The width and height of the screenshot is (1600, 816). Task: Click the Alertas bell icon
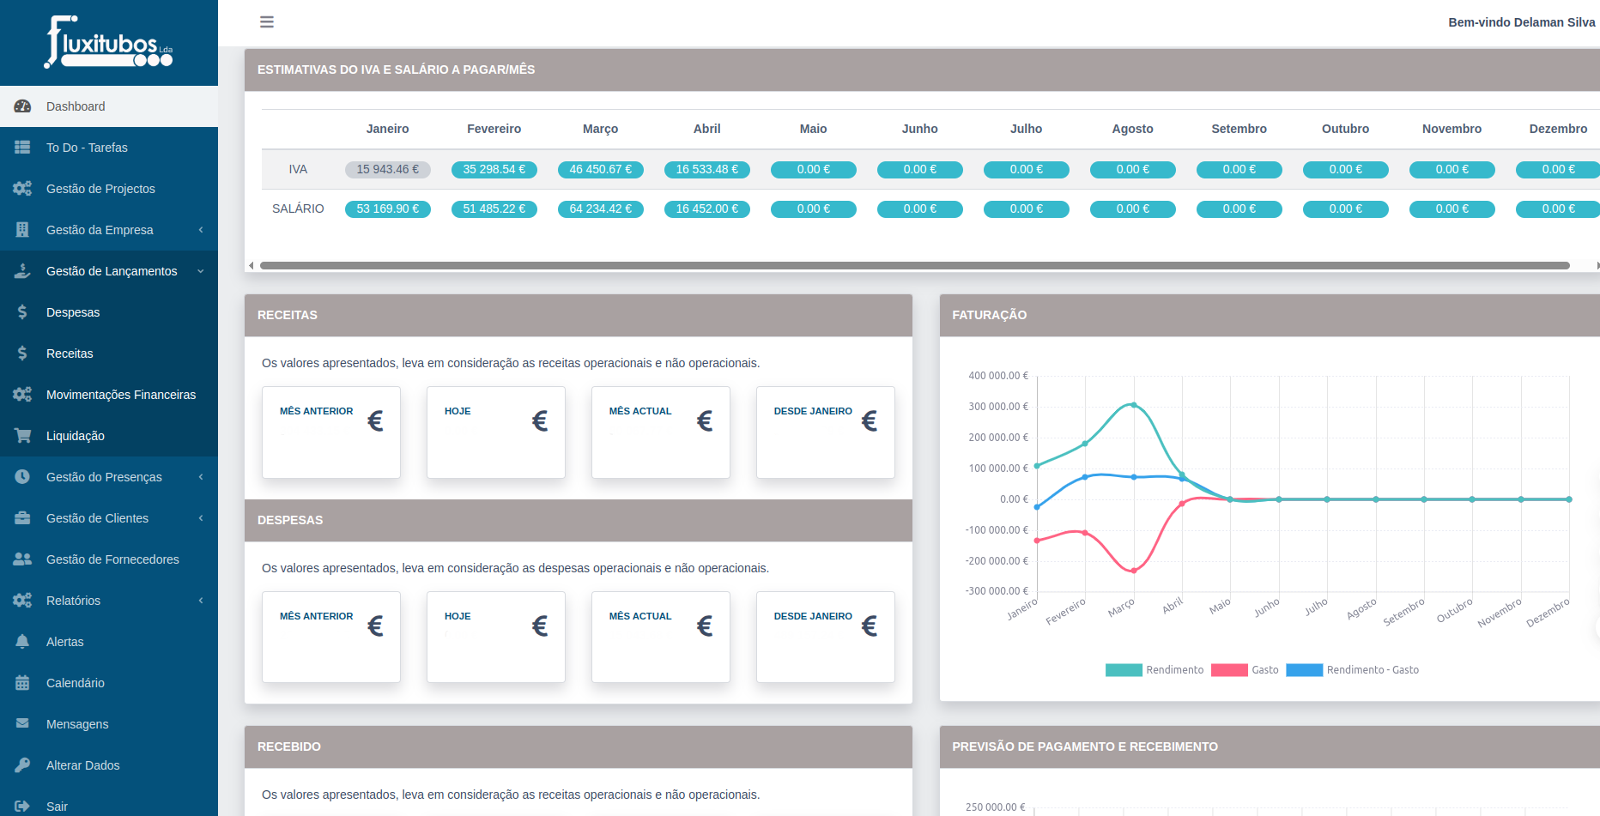pos(22,642)
